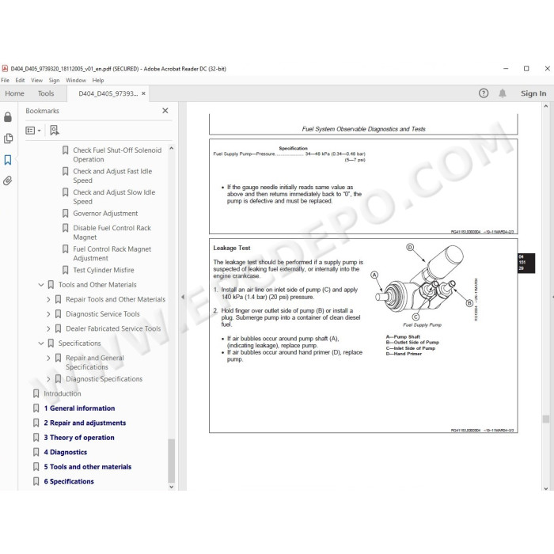Jump to 3 Theory of operation bookmark

coord(79,438)
